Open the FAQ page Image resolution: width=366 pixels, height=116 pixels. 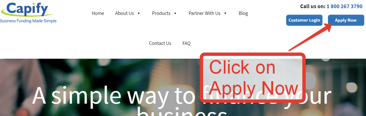187,43
